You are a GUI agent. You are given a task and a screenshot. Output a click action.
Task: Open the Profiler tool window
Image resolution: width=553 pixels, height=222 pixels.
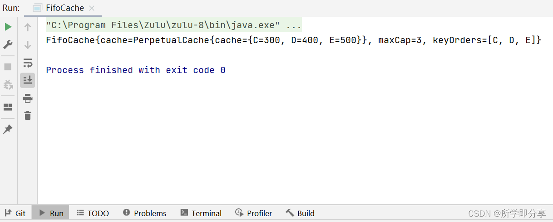pyautogui.click(x=254, y=213)
